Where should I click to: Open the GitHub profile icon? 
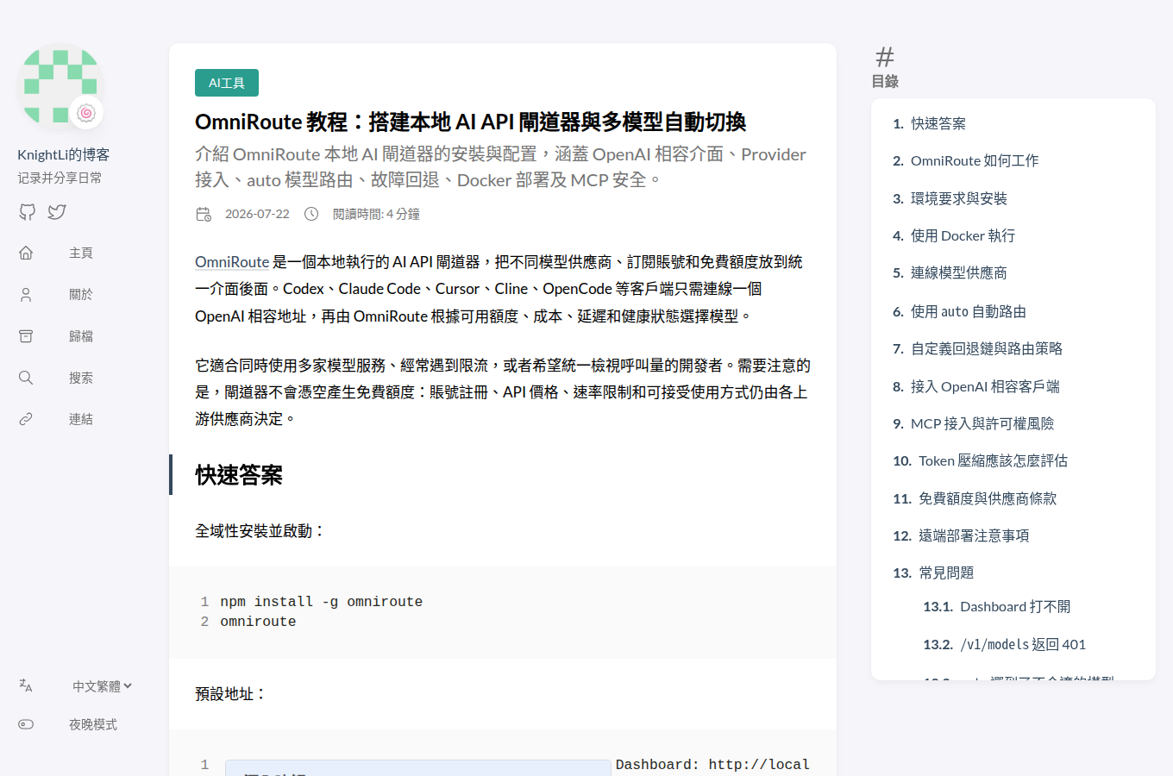tap(28, 212)
